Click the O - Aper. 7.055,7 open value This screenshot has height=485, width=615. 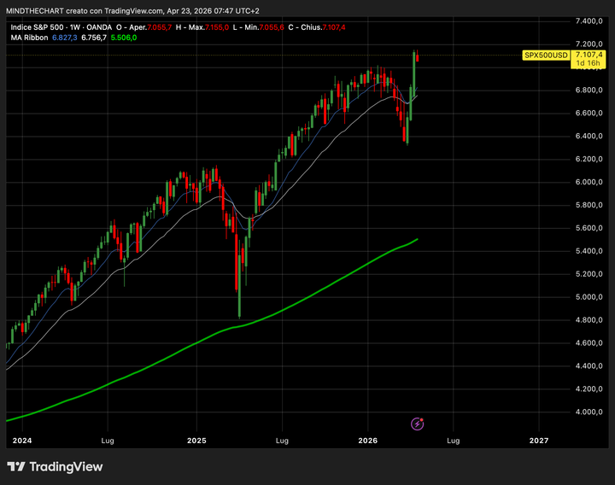[144, 27]
